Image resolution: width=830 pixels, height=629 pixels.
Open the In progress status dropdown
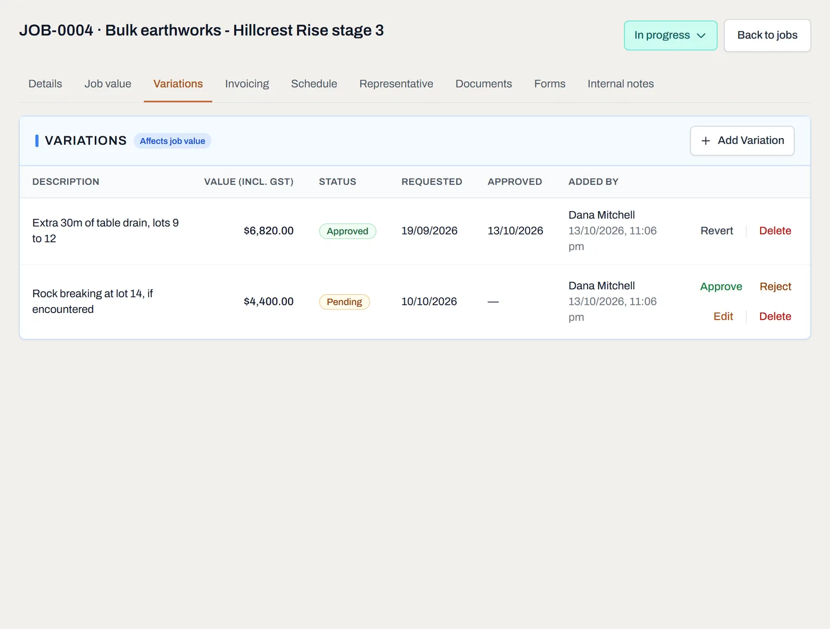pos(671,36)
